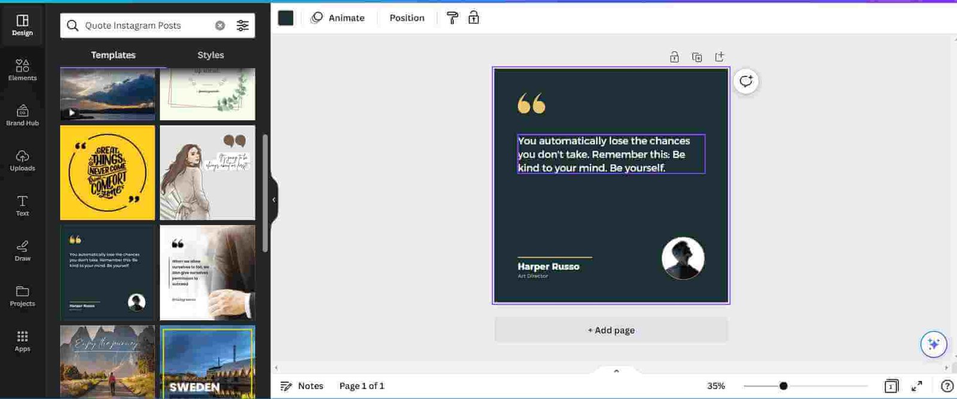Select the circular portrait photo on canvas

pyautogui.click(x=682, y=258)
